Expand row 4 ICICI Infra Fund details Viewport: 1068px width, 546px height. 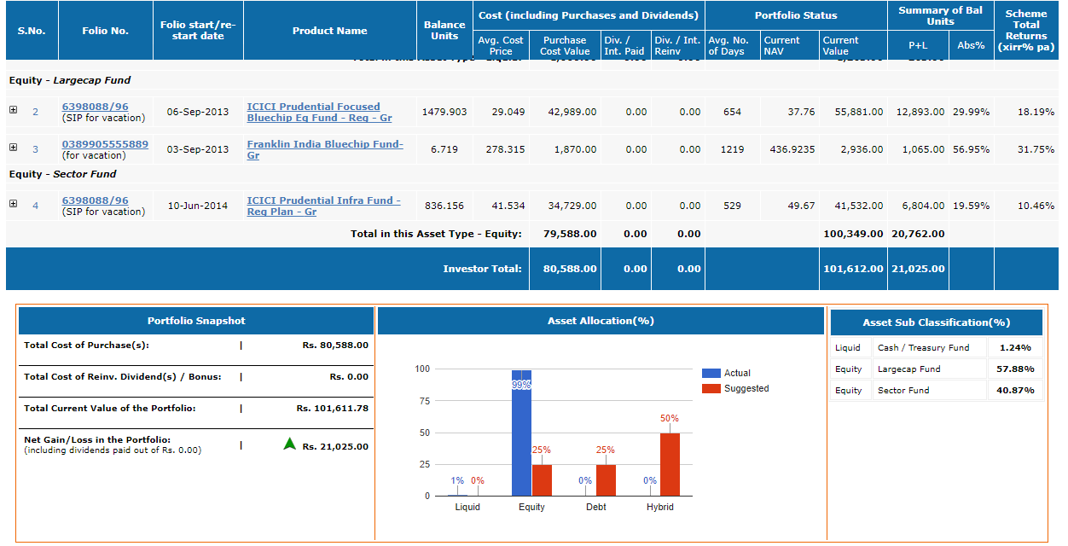click(13, 204)
